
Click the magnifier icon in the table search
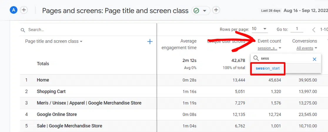(23, 30)
